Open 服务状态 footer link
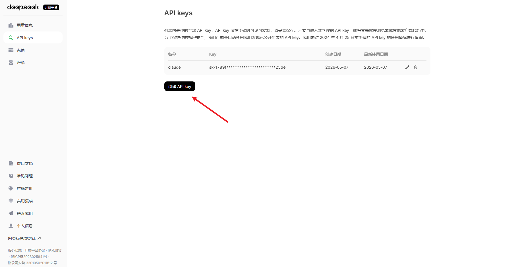 15,251
